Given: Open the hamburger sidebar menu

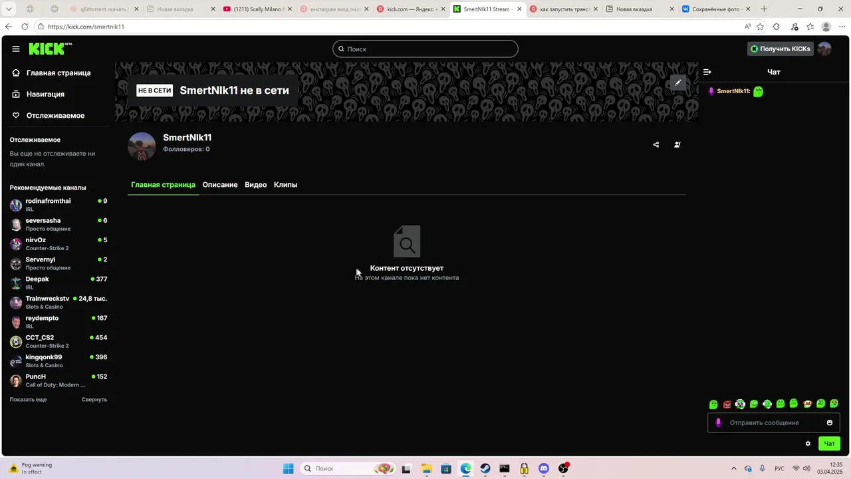Looking at the screenshot, I should (x=16, y=49).
